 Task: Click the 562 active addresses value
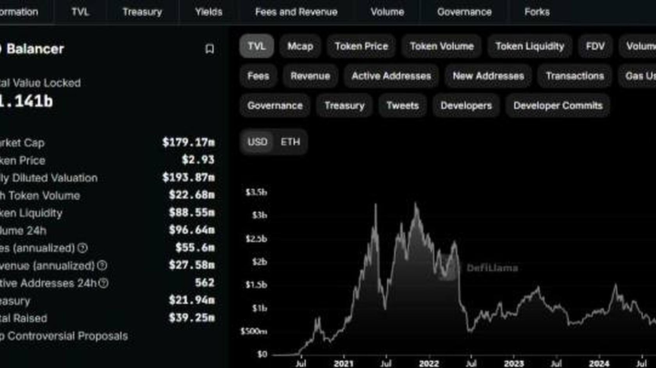click(x=205, y=283)
